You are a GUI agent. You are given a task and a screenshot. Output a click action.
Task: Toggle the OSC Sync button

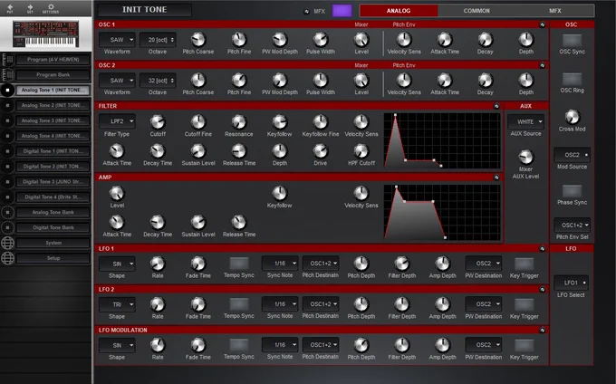[572, 41]
